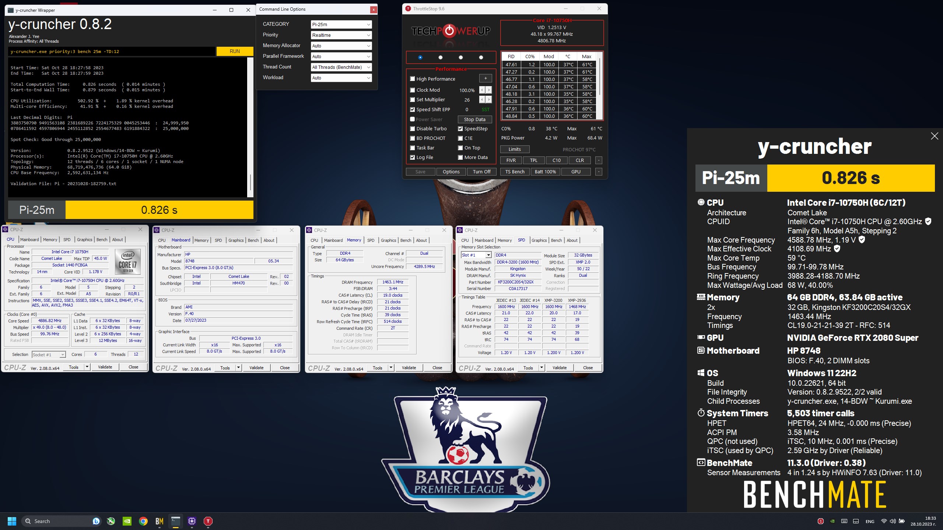Close the BenchMate result panel
The height and width of the screenshot is (530, 943).
point(935,136)
